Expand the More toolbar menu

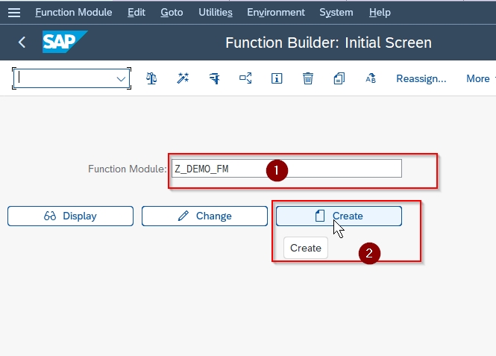tap(480, 78)
